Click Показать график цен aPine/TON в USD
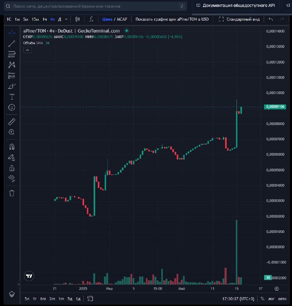This screenshot has width=292, height=306. coord(172,19)
